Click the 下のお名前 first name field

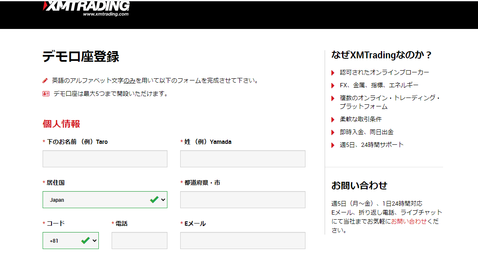tap(105, 158)
